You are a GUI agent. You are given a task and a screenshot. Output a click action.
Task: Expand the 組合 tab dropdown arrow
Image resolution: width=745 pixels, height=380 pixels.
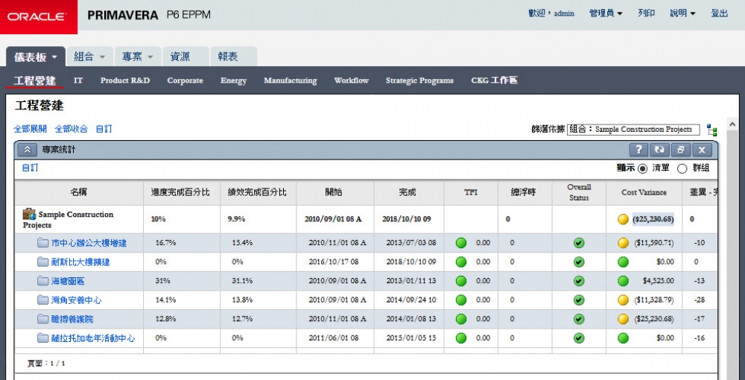[102, 57]
